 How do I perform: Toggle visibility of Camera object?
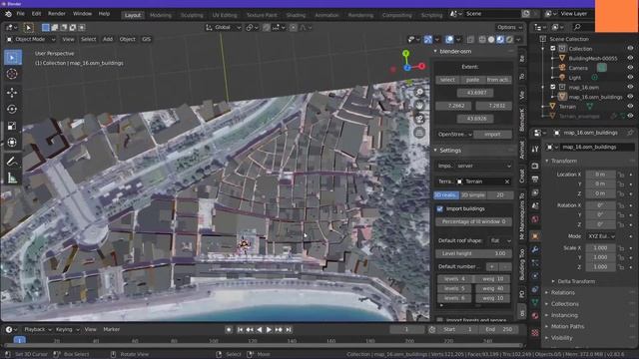pyautogui.click(x=630, y=68)
